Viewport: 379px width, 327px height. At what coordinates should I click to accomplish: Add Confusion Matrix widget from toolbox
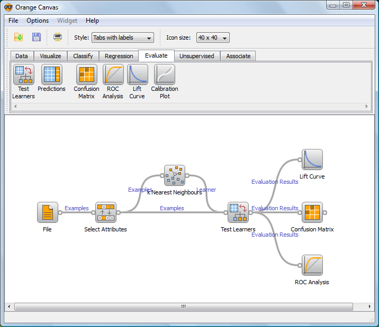coord(86,74)
